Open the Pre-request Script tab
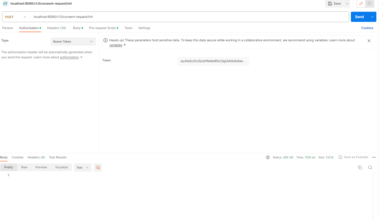The height and width of the screenshot is (220, 383). [x=102, y=28]
